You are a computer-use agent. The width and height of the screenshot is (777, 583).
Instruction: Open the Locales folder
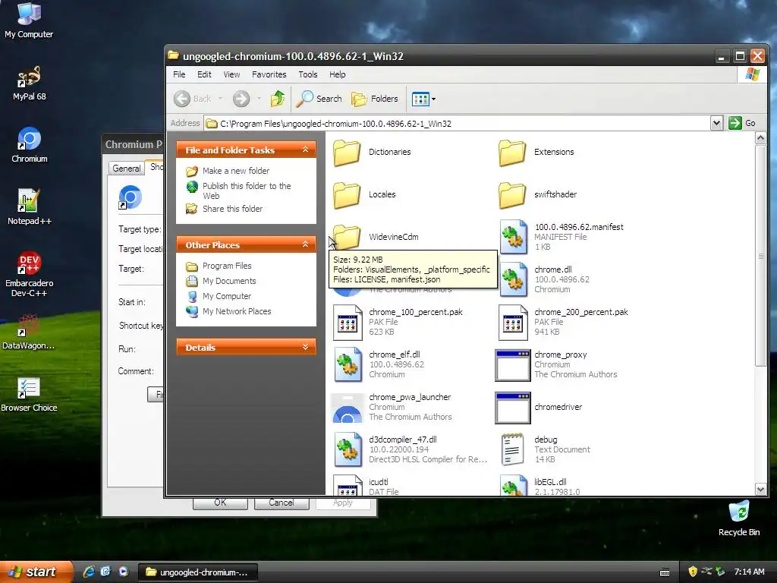(x=365, y=195)
